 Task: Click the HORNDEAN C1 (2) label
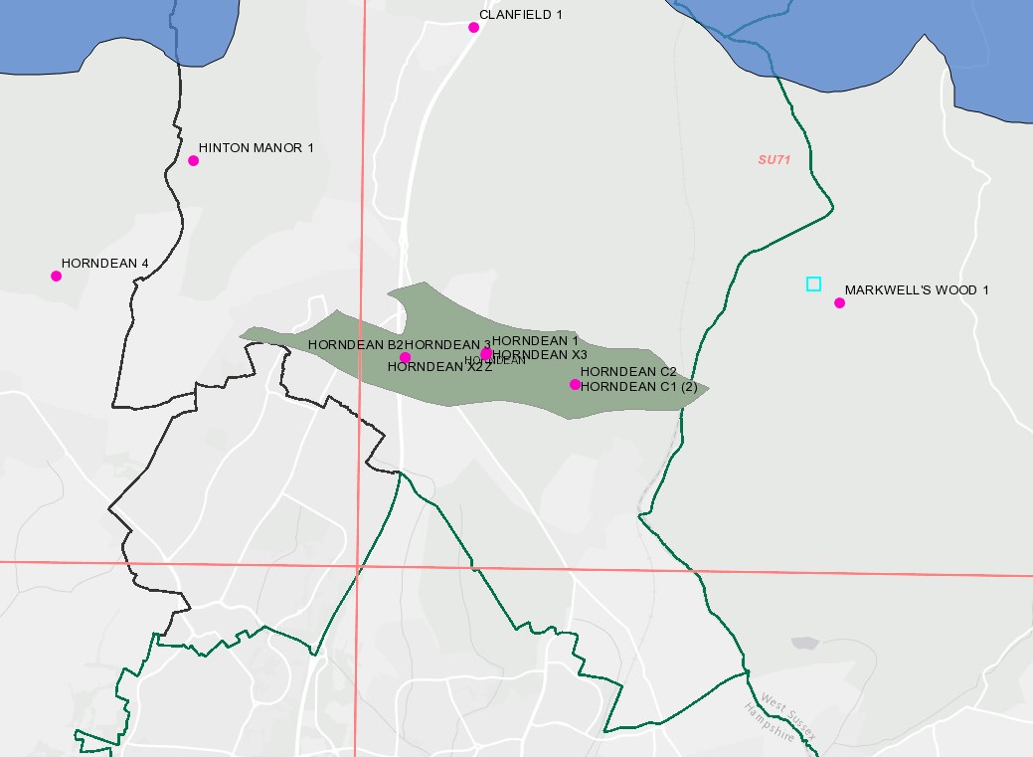click(638, 386)
